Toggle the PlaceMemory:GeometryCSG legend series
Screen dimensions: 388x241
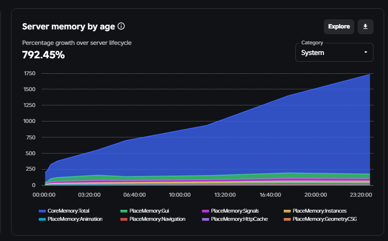coord(320,219)
